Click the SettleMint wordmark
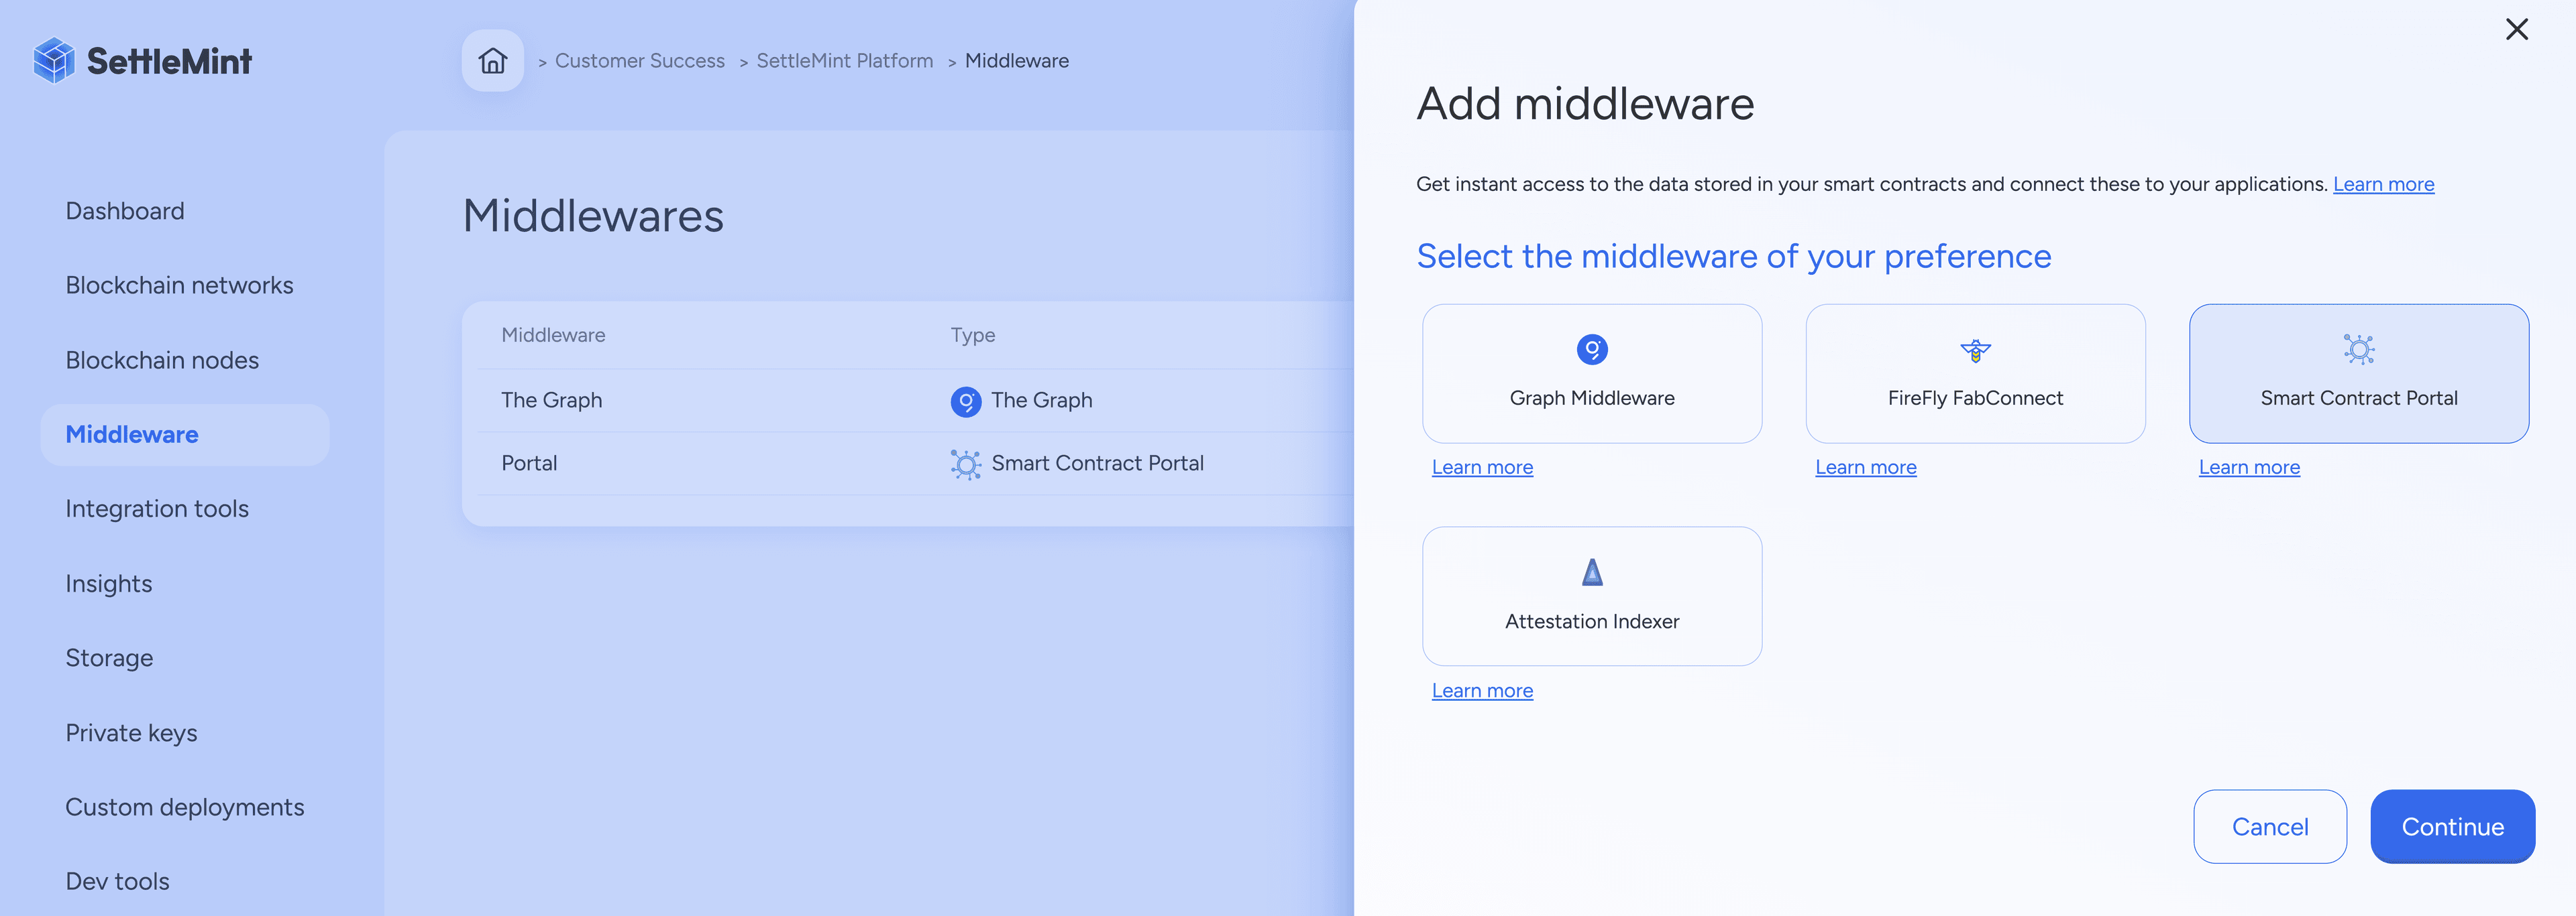The image size is (2576, 916). pos(169,61)
